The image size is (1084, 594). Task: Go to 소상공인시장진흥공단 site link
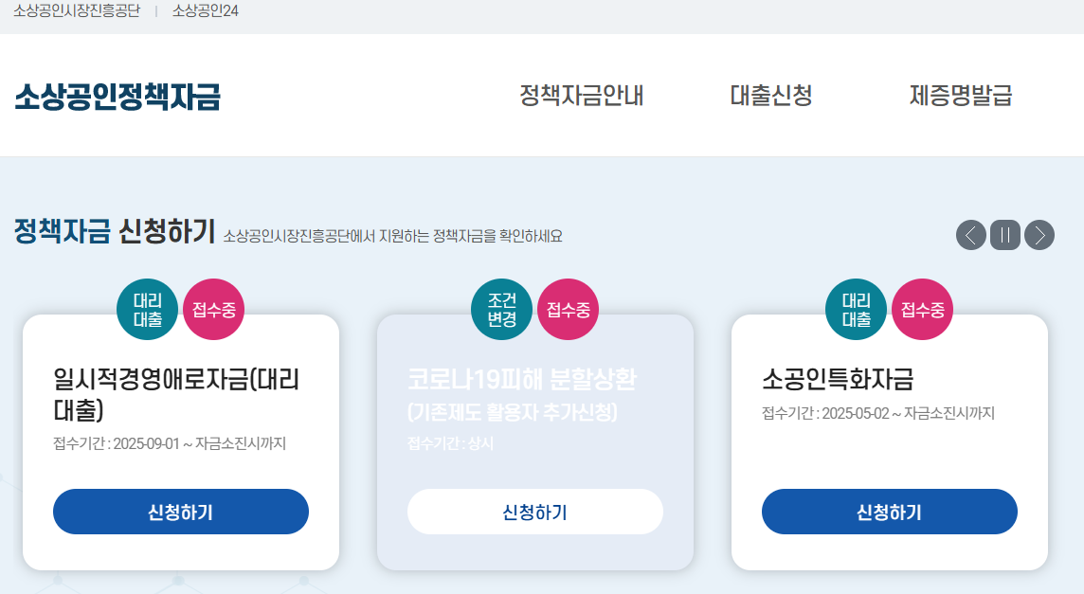77,10
